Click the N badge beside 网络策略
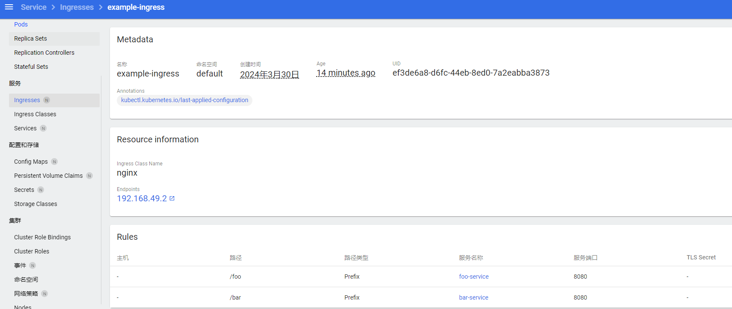Viewport: 732px width, 309px height. 44,294
